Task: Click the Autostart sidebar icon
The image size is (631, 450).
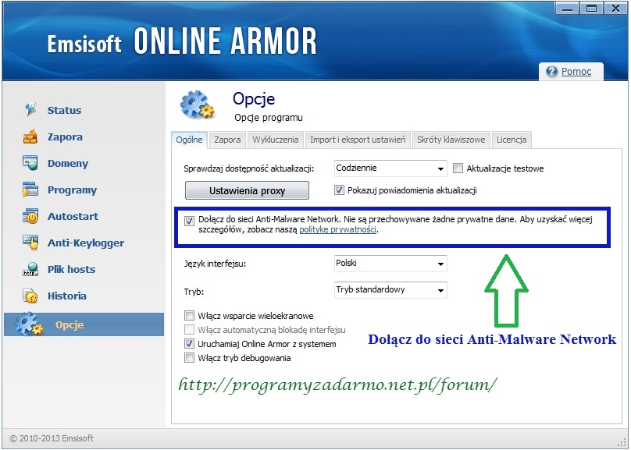Action: click(30, 217)
